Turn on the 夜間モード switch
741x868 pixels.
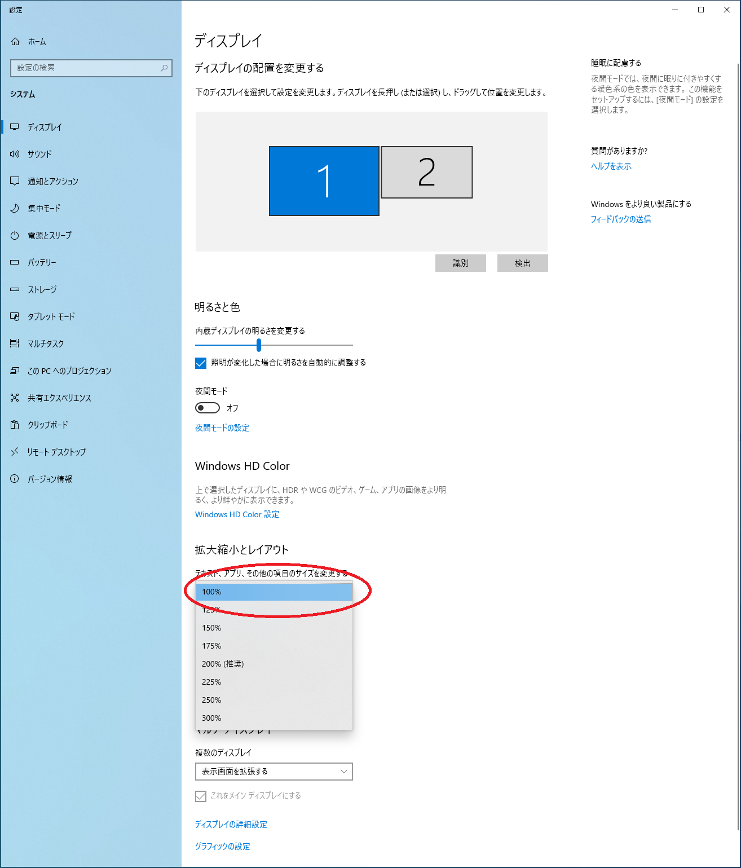coord(208,408)
